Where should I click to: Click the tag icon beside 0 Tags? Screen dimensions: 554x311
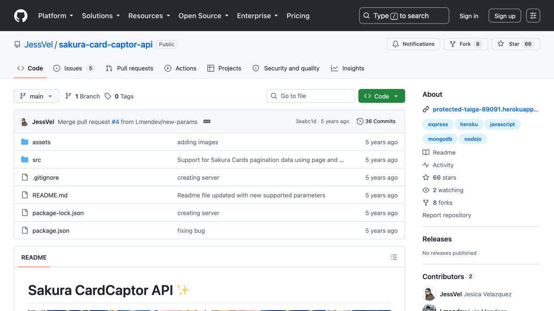(x=108, y=96)
